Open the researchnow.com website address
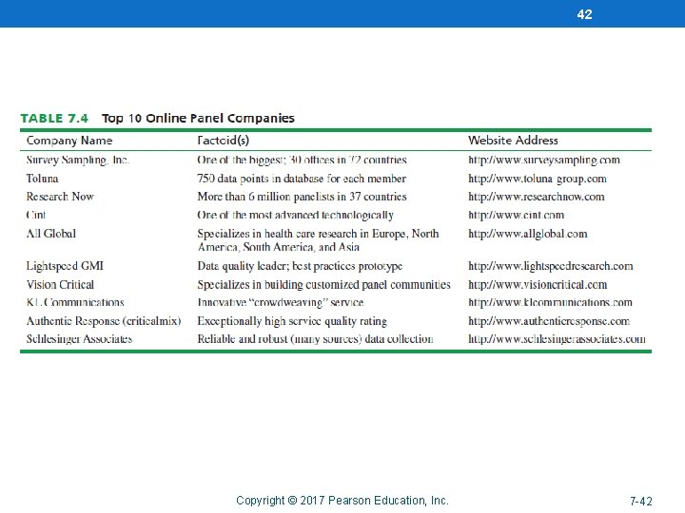 (537, 197)
